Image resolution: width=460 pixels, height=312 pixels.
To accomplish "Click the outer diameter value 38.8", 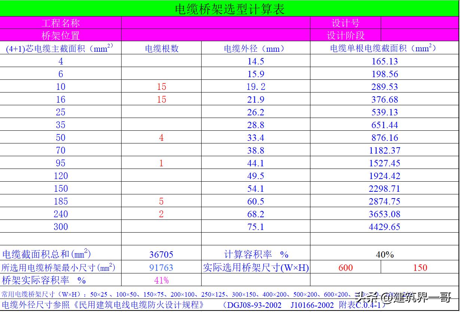I will pos(256,150).
